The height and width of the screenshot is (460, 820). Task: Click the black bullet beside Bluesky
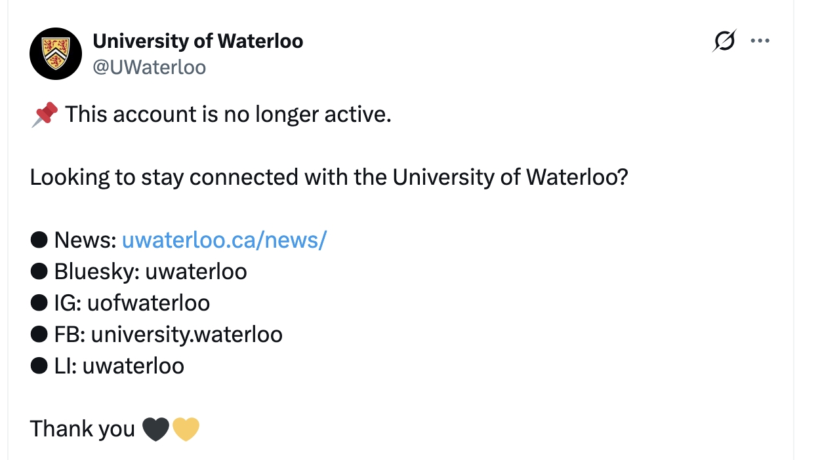tap(39, 271)
